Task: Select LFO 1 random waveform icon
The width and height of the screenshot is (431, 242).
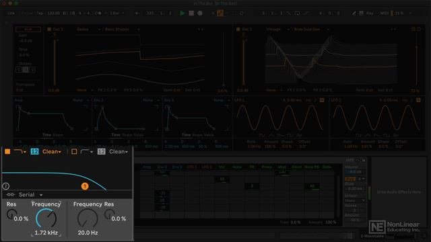Action: pos(299,135)
